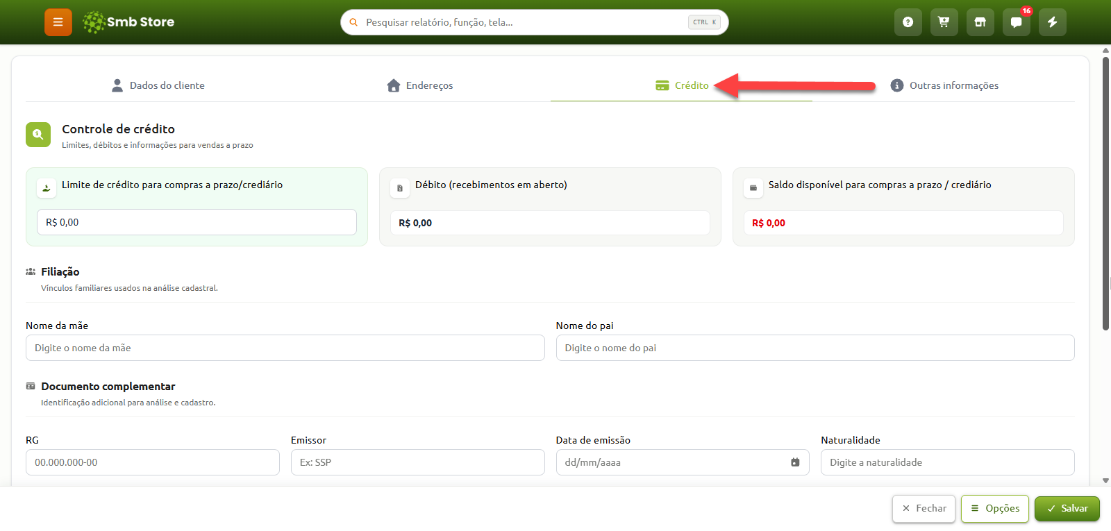This screenshot has height=531, width=1111.
Task: Edit the Limite de crédito value field
Action: [x=197, y=222]
